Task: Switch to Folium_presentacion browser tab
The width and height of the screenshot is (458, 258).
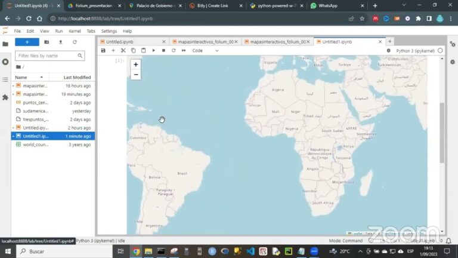Action: (x=94, y=5)
